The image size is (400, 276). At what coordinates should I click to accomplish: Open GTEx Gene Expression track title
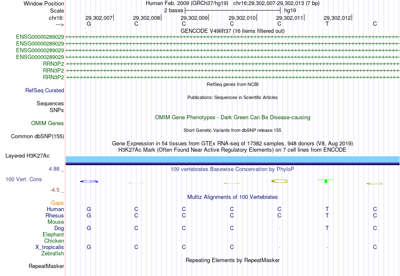[x=232, y=144]
